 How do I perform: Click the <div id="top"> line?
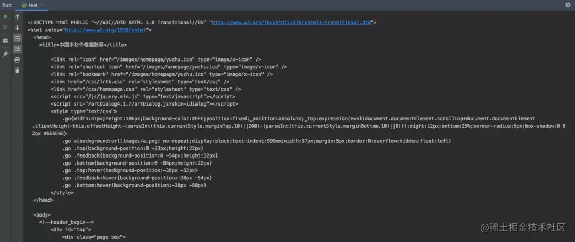pyautogui.click(x=71, y=230)
